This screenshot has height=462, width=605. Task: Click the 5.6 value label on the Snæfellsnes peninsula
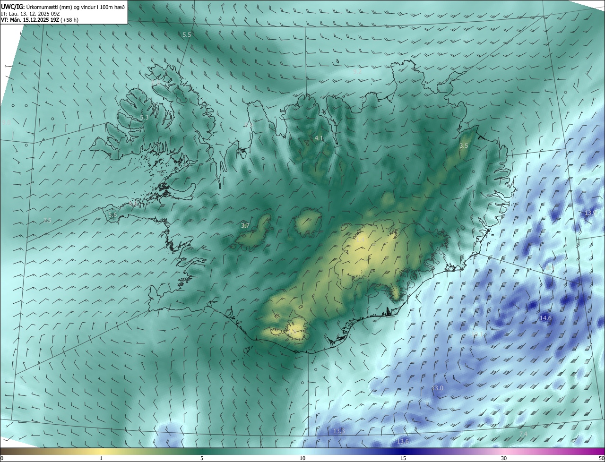(x=112, y=215)
